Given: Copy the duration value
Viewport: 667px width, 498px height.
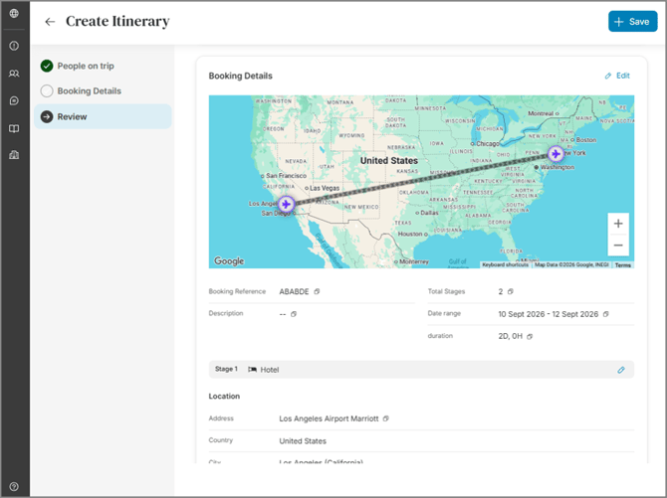Looking at the screenshot, I should [530, 337].
